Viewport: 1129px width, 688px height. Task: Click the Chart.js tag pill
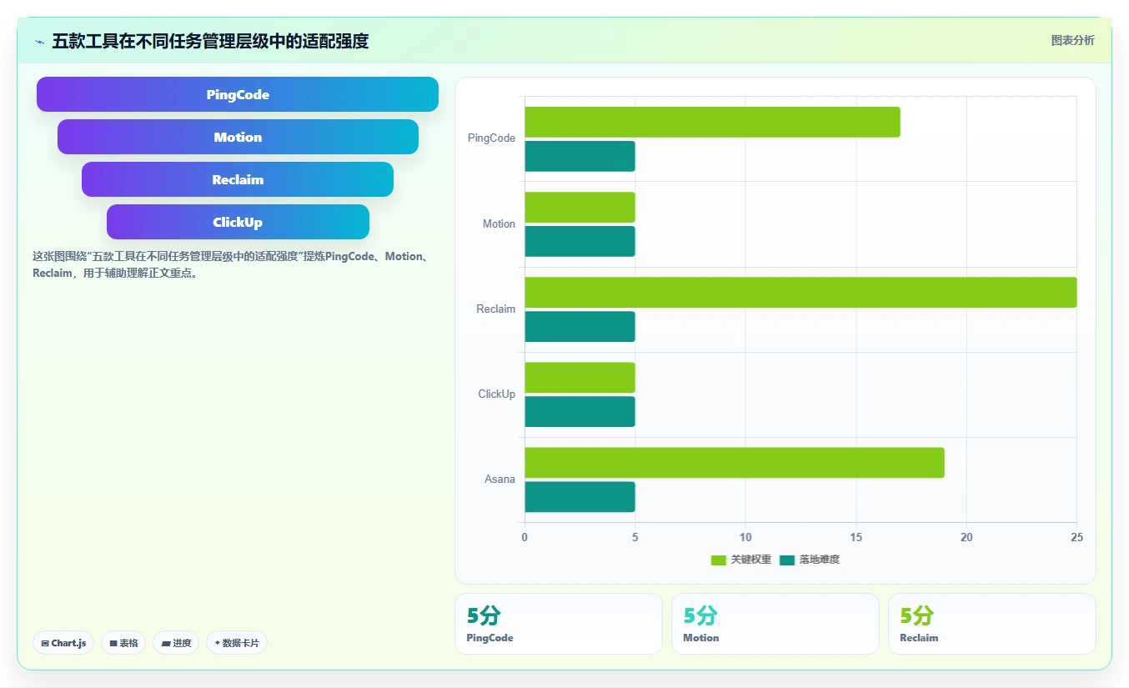pyautogui.click(x=63, y=643)
